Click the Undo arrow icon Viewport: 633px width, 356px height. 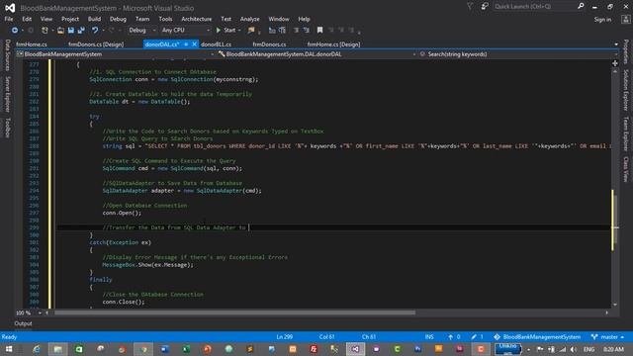point(95,31)
